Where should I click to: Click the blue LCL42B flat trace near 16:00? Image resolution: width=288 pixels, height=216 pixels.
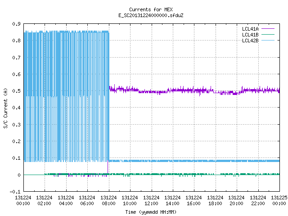194,161
